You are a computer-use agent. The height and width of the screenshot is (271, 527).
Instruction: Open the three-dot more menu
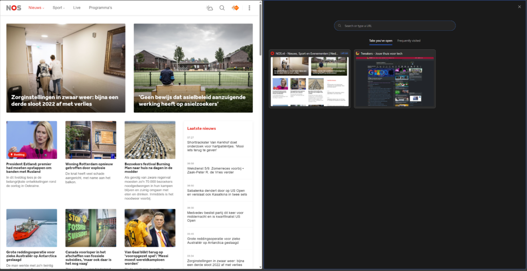click(249, 8)
